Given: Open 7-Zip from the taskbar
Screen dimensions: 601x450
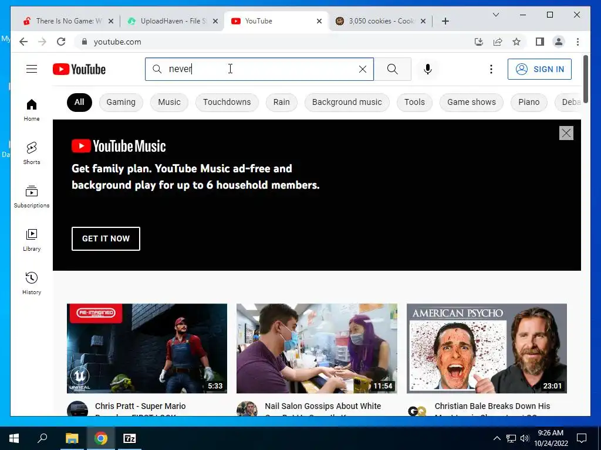Looking at the screenshot, I should click(130, 438).
